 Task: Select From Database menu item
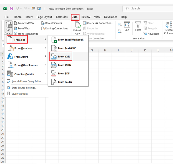(x=26, y=48)
